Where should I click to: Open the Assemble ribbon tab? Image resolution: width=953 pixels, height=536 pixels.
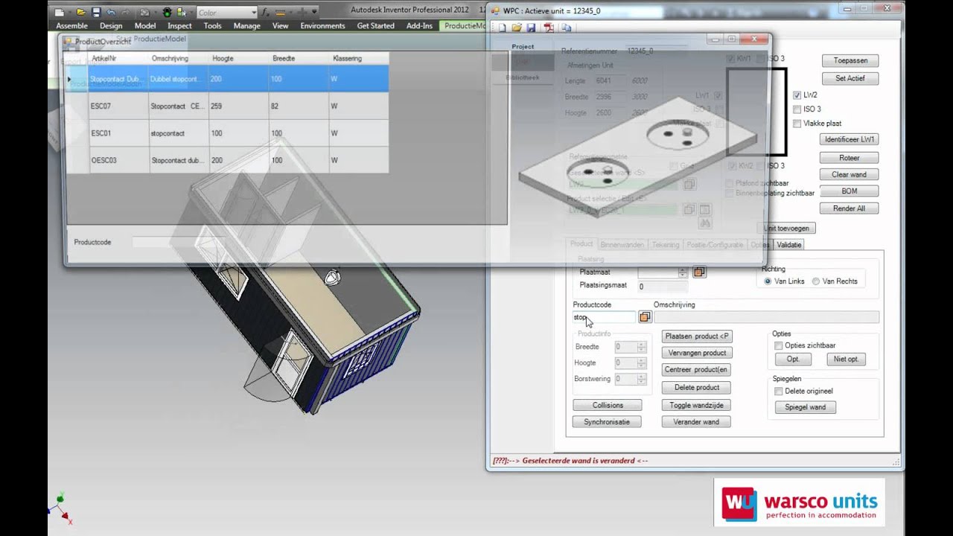coord(71,25)
